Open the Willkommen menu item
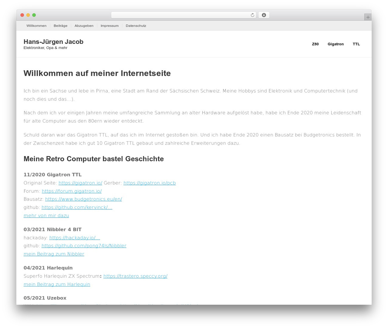The width and height of the screenshot is (388, 328). (x=36, y=26)
